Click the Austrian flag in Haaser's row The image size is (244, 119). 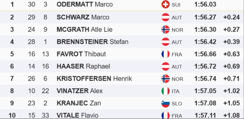(165, 66)
